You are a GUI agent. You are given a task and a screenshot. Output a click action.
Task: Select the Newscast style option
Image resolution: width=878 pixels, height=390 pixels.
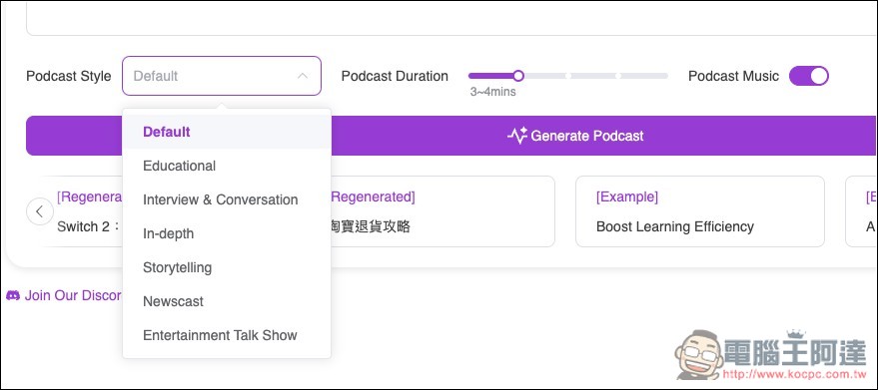tap(226, 301)
